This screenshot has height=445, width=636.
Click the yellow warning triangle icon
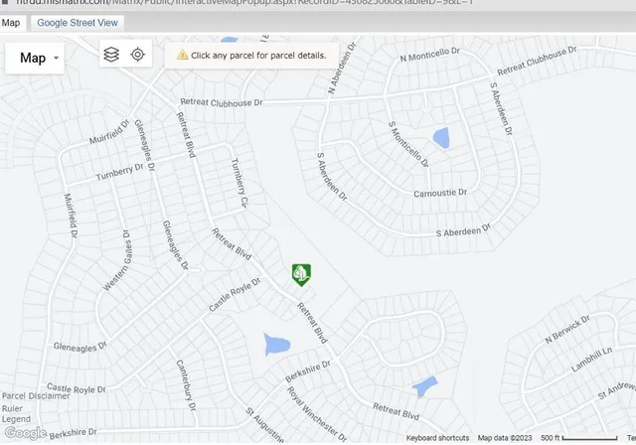[x=182, y=56]
